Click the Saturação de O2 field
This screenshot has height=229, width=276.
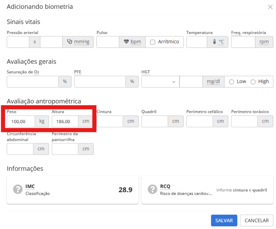pos(32,82)
